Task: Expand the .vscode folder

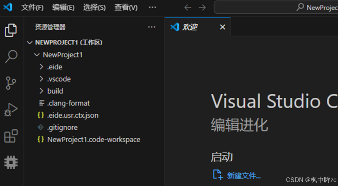Action: coord(41,79)
